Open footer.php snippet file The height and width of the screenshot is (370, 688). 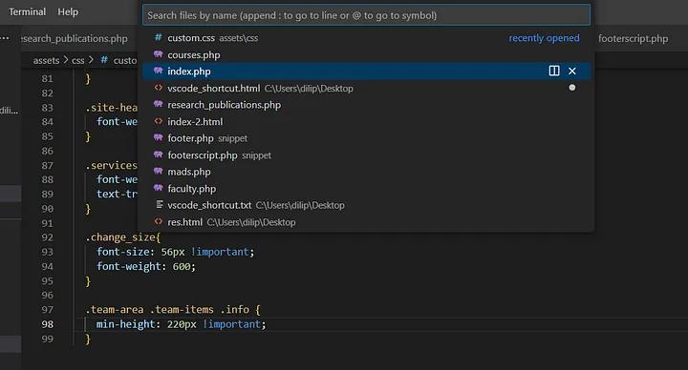[366, 138]
